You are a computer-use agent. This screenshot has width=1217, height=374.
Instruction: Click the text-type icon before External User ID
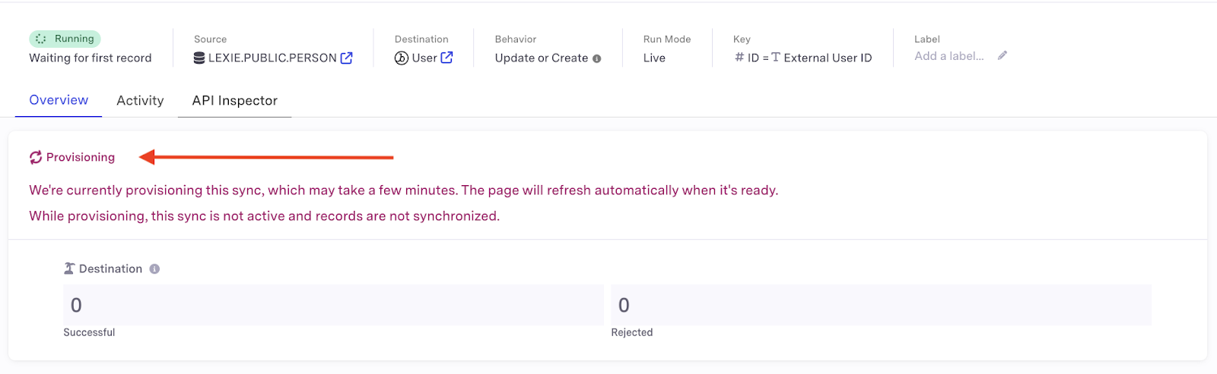click(x=776, y=58)
